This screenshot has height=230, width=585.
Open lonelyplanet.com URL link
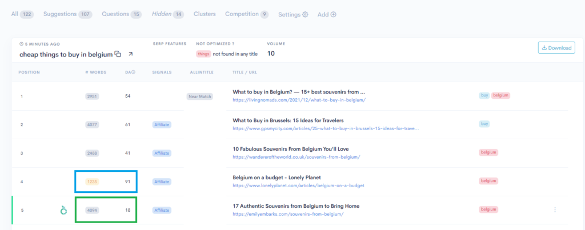298,185
